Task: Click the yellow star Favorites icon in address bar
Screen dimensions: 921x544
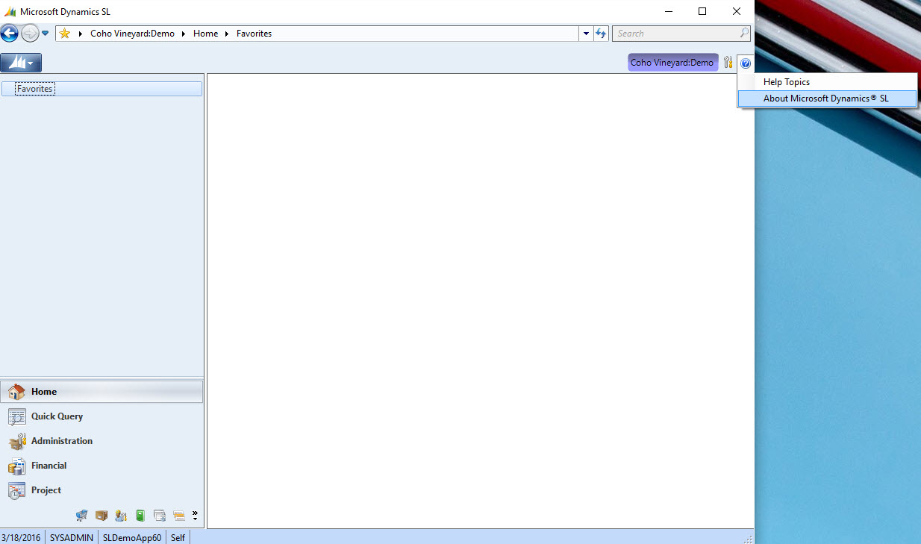Action: coord(65,34)
